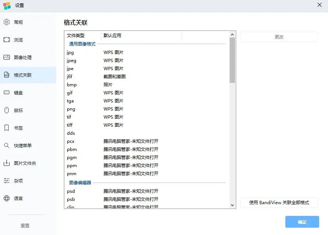
Task: Go to the 图片文件夹 settings page
Action: (x=28, y=163)
